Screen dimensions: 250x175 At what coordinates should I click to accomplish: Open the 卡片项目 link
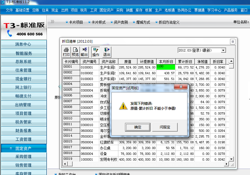click(x=76, y=22)
